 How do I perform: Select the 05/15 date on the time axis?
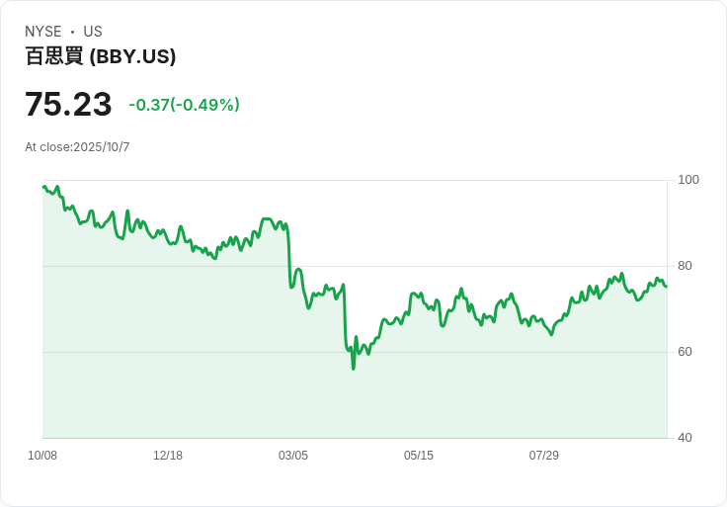(419, 456)
